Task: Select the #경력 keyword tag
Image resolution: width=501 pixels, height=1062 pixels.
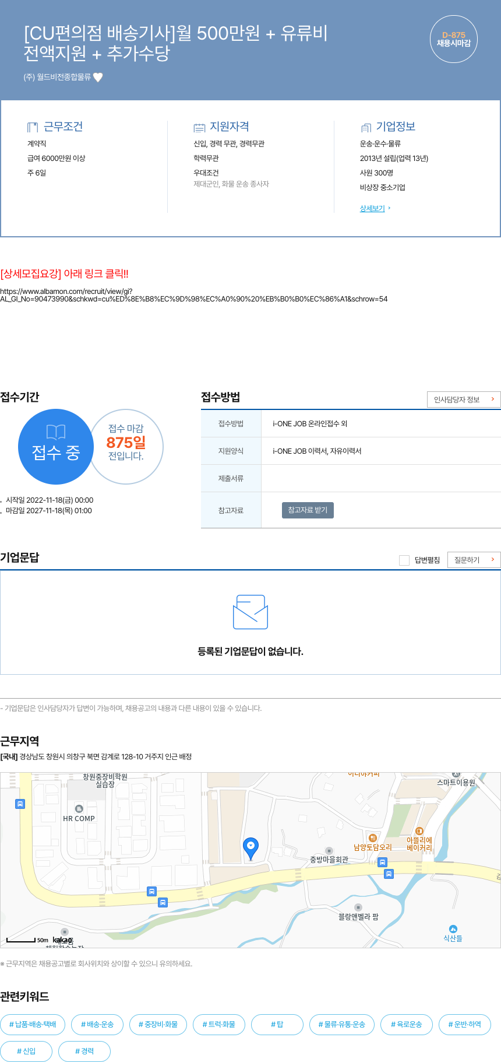Action: click(x=84, y=1051)
